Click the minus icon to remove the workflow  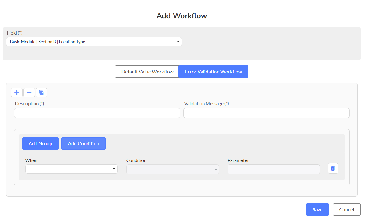pos(29,93)
